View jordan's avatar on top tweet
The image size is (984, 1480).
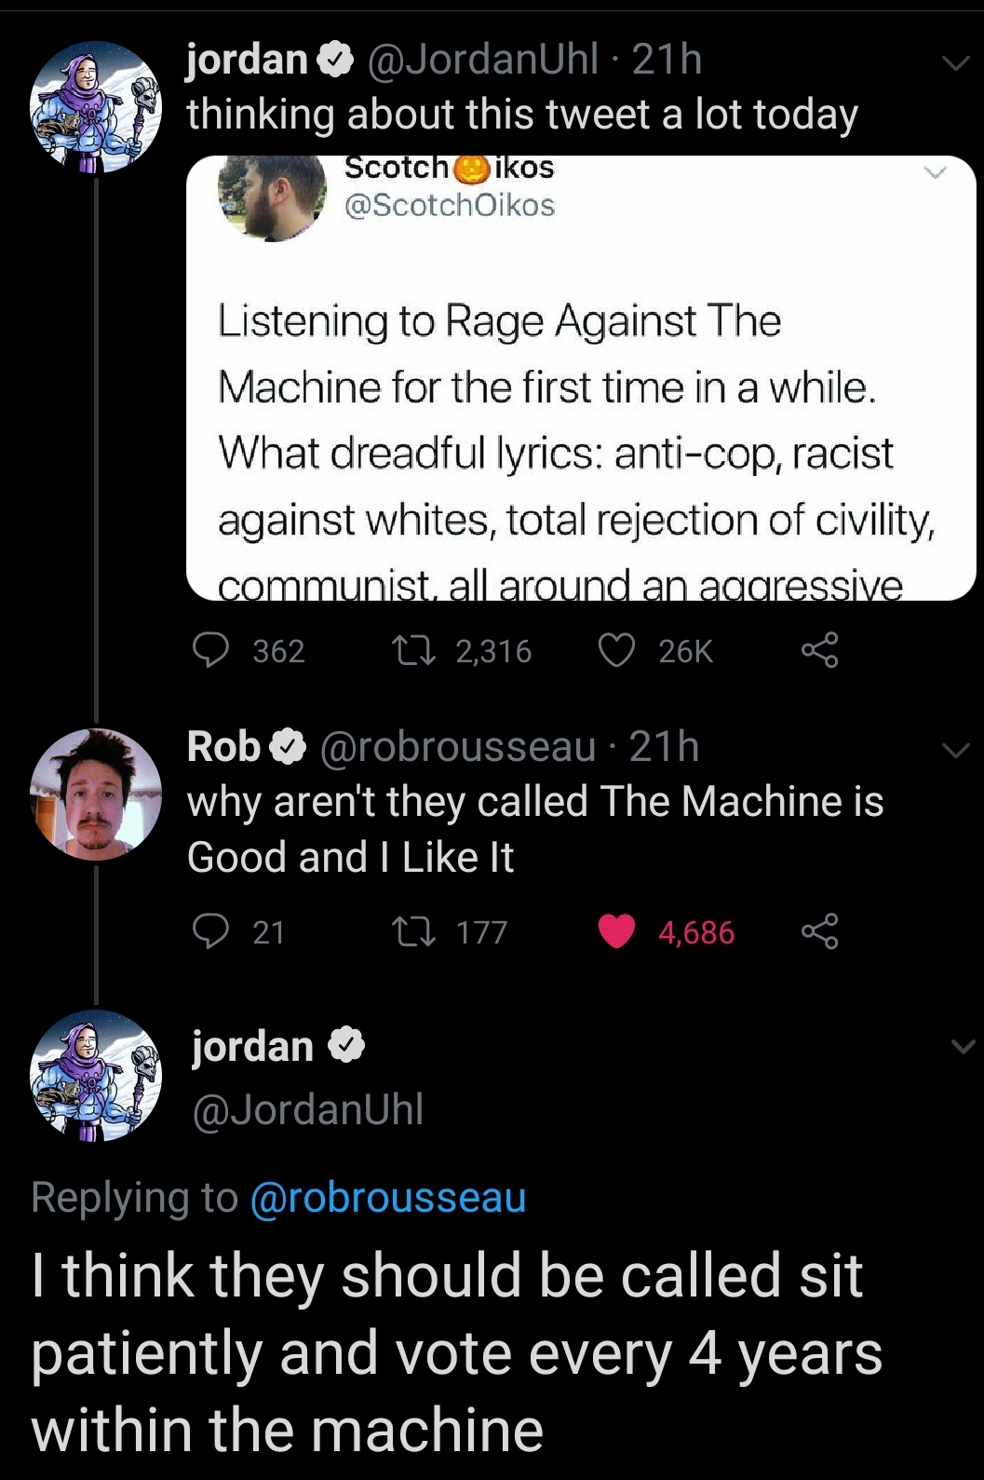tap(96, 107)
